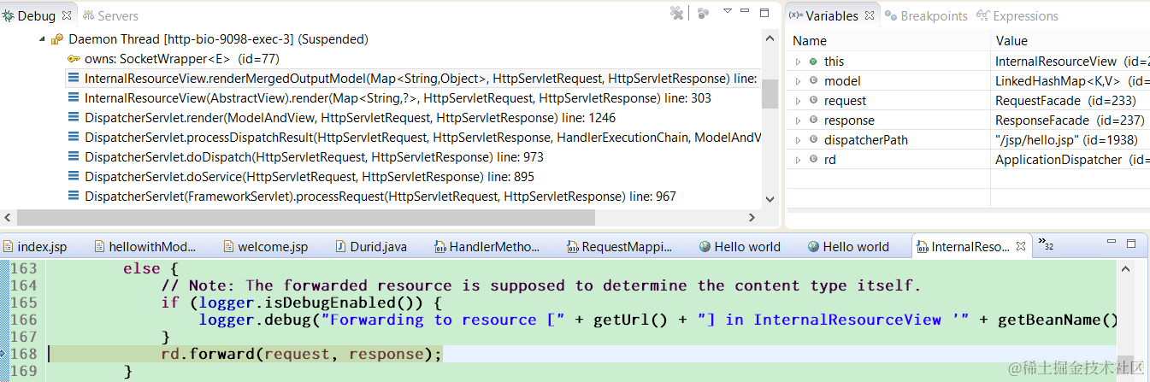Select FrameworkServlet.processRequest line 967 frame
The image size is (1150, 382).
380,197
